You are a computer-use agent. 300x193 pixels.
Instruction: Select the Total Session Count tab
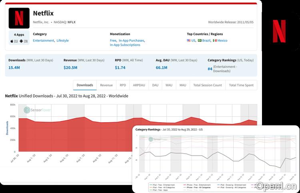pos(207,85)
